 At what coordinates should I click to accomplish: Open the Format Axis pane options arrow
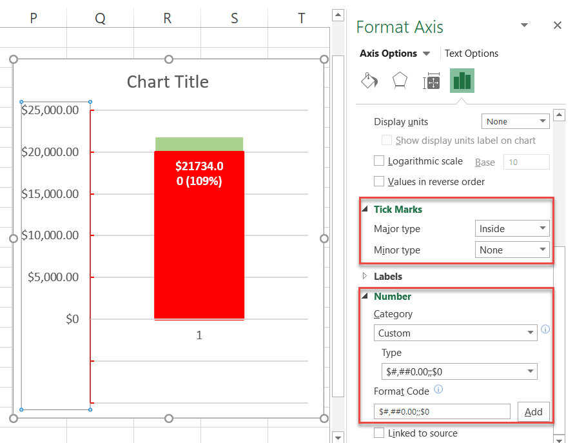[x=525, y=26]
